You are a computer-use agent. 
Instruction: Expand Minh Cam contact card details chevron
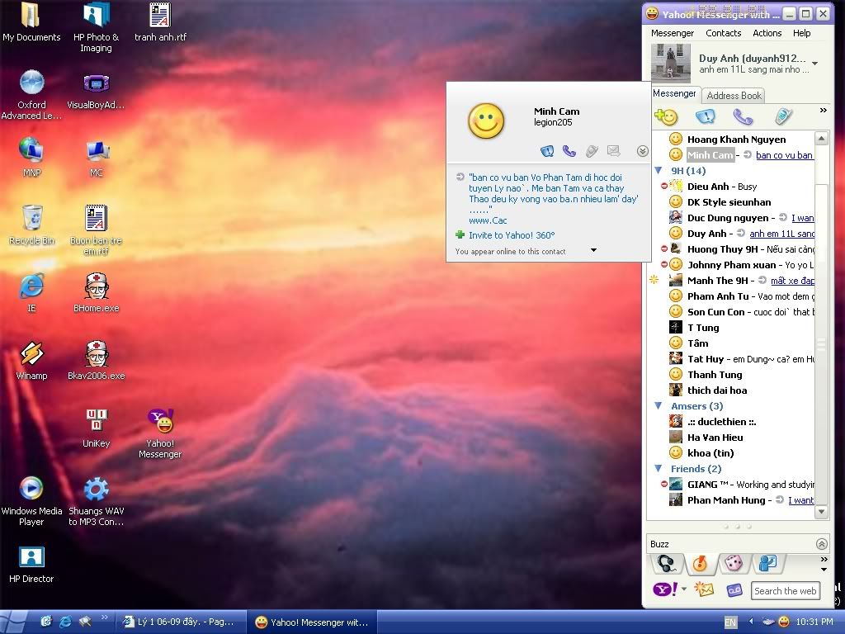[642, 151]
